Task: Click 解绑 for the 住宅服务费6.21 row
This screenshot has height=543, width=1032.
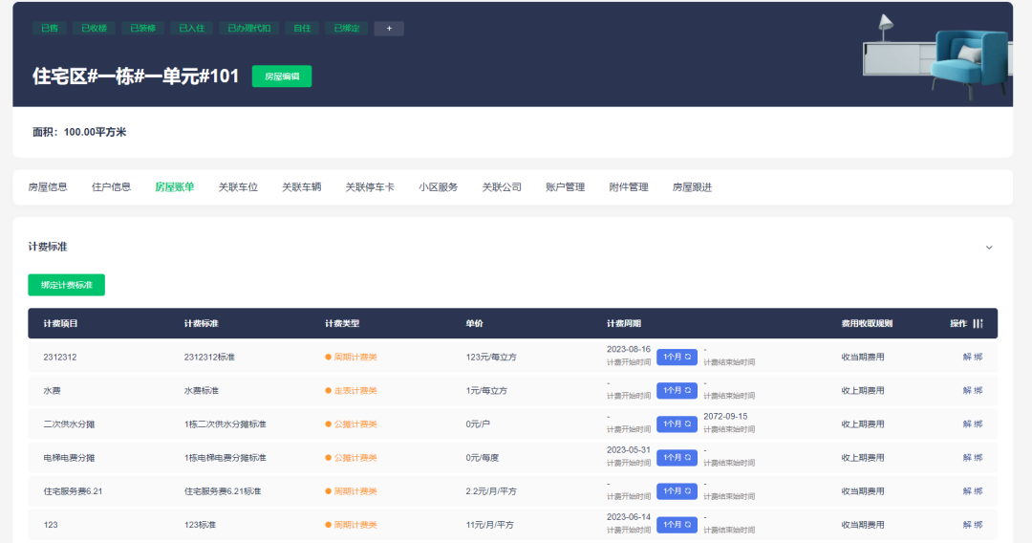Action: pyautogui.click(x=972, y=490)
